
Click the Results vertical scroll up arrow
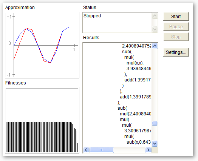coord(155,46)
